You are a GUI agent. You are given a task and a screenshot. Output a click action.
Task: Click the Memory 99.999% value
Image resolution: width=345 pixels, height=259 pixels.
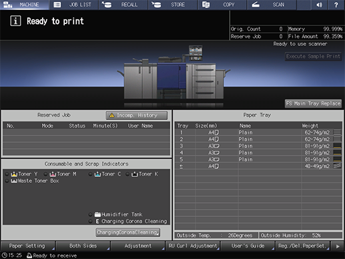tap(333, 29)
